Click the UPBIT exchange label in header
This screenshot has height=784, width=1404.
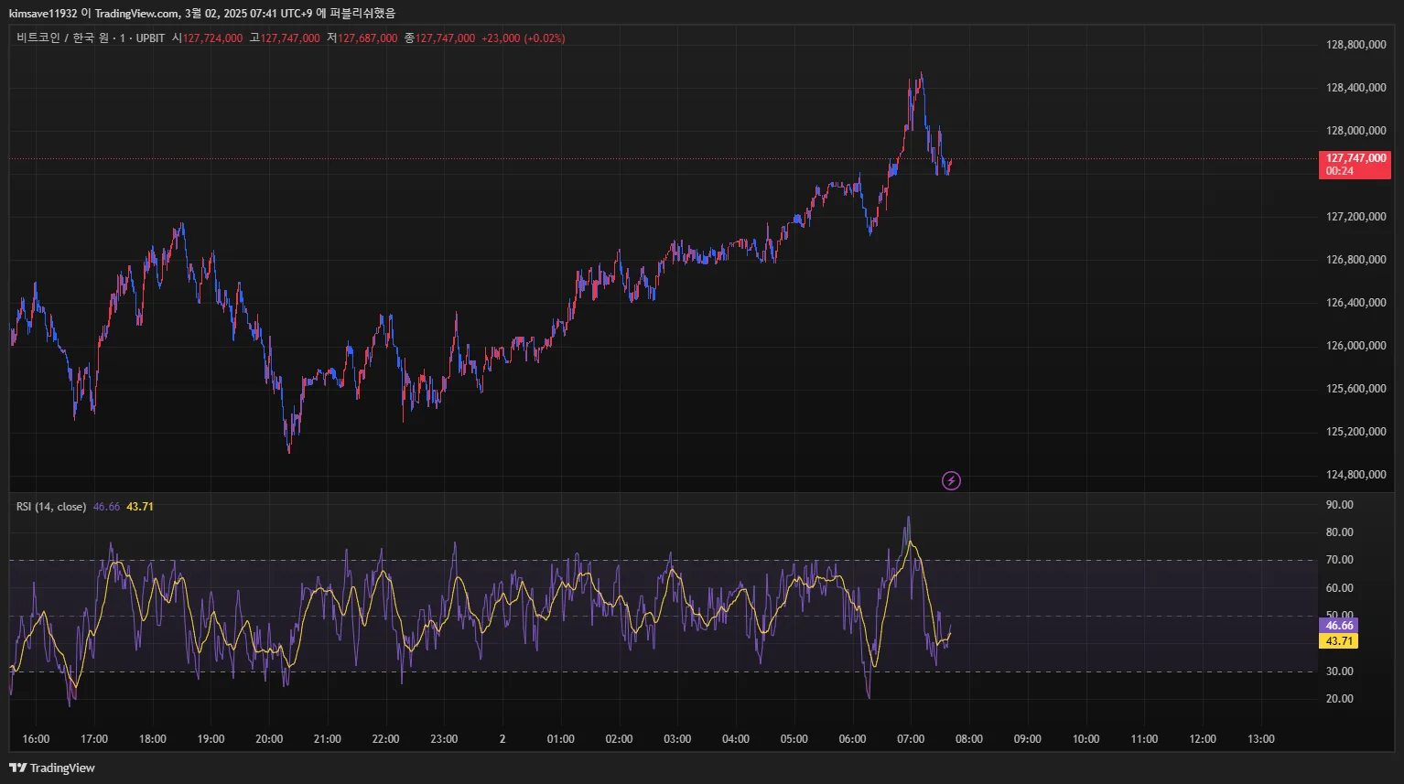click(x=150, y=38)
